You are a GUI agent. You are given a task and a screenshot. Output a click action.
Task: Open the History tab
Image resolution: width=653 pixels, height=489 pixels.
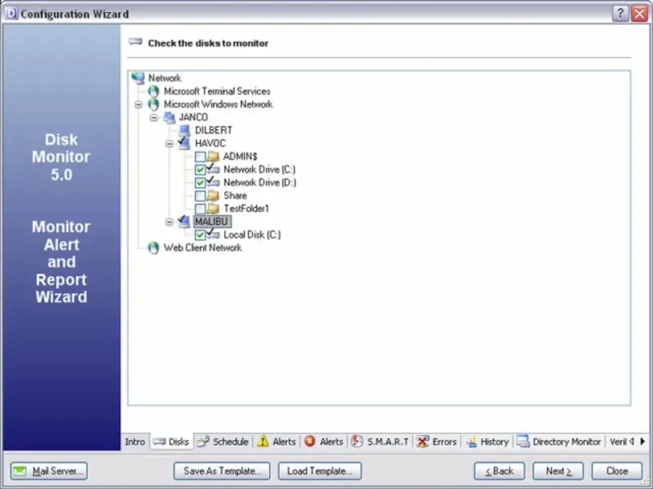click(487, 442)
